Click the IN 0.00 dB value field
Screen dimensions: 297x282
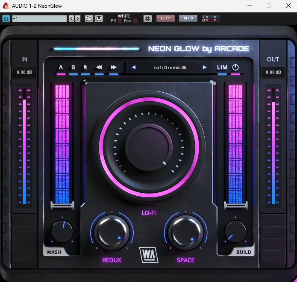pos(24,72)
